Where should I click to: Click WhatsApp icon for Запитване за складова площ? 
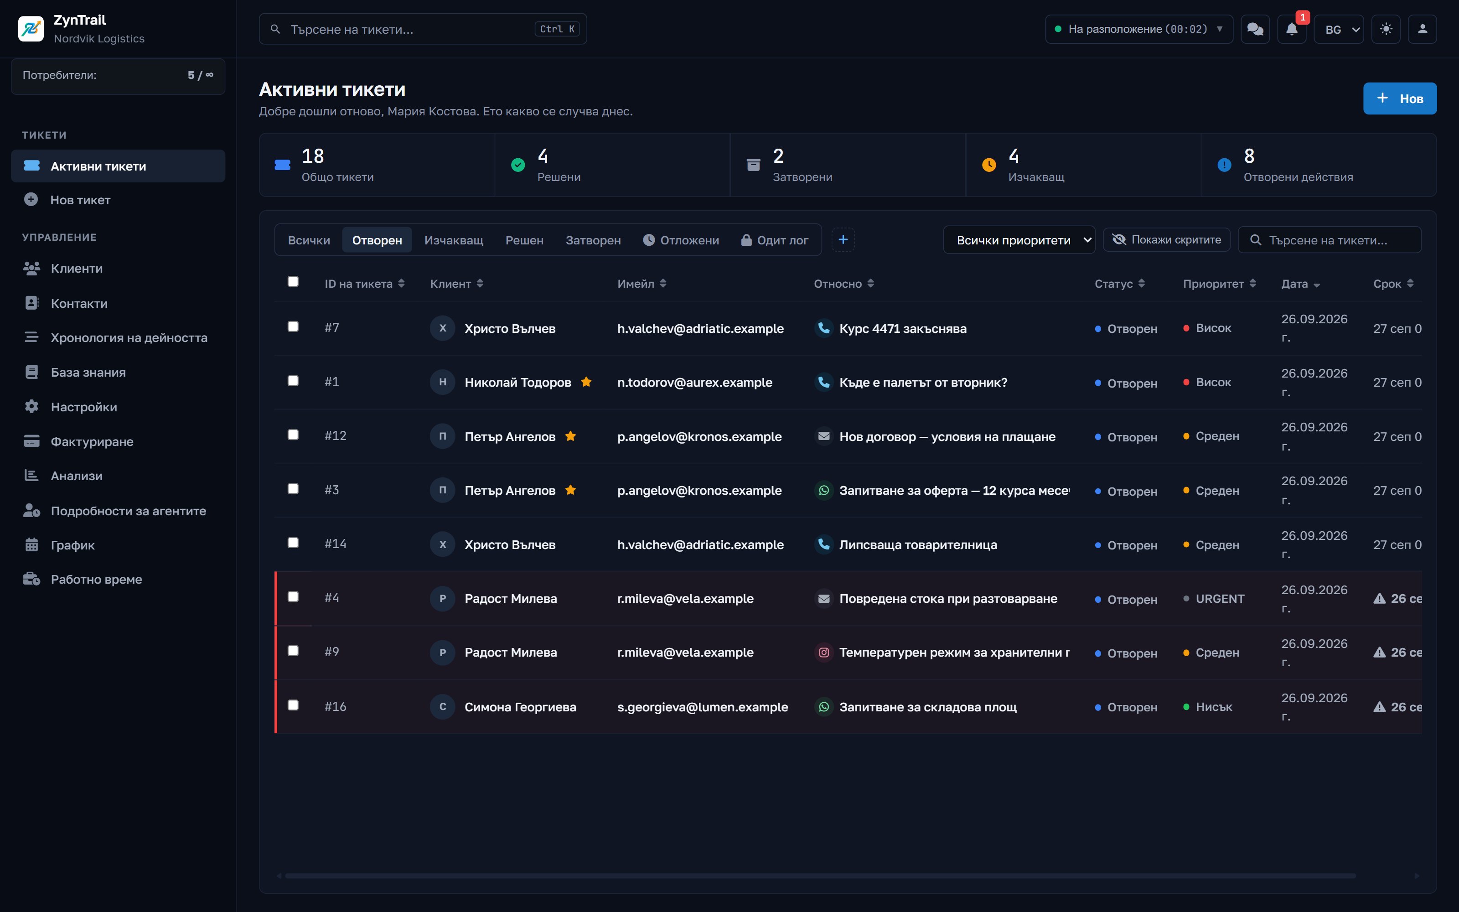(x=823, y=706)
